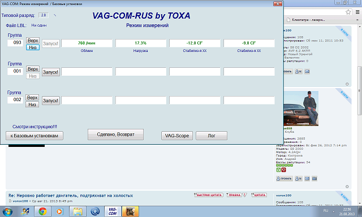
Task: Launch the media player taskbar icon
Action: coord(59,211)
